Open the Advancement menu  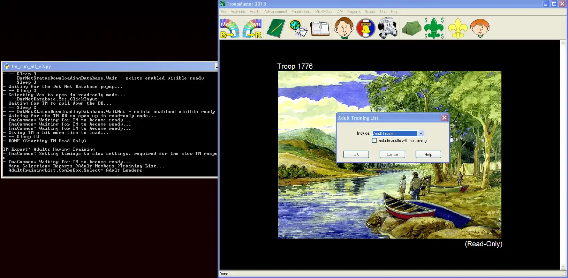276,12
